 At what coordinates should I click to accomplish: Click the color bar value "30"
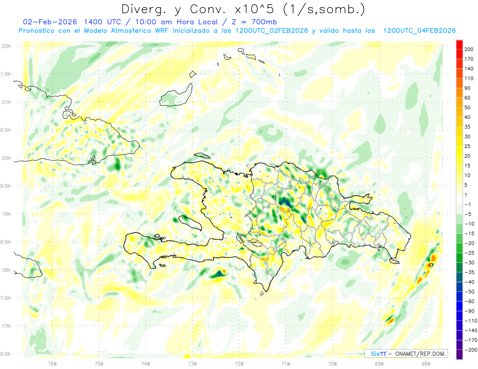[468, 137]
